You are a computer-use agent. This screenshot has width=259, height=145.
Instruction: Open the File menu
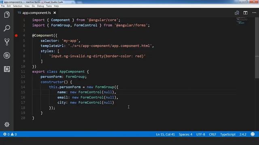(3, 6)
